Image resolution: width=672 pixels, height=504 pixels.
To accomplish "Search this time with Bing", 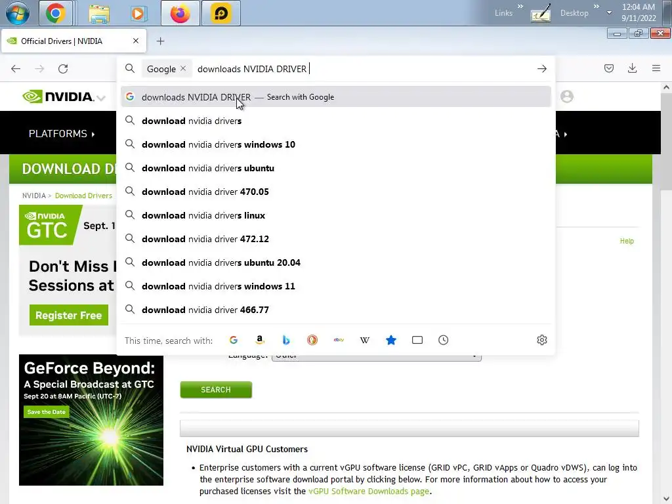I will (x=286, y=340).
